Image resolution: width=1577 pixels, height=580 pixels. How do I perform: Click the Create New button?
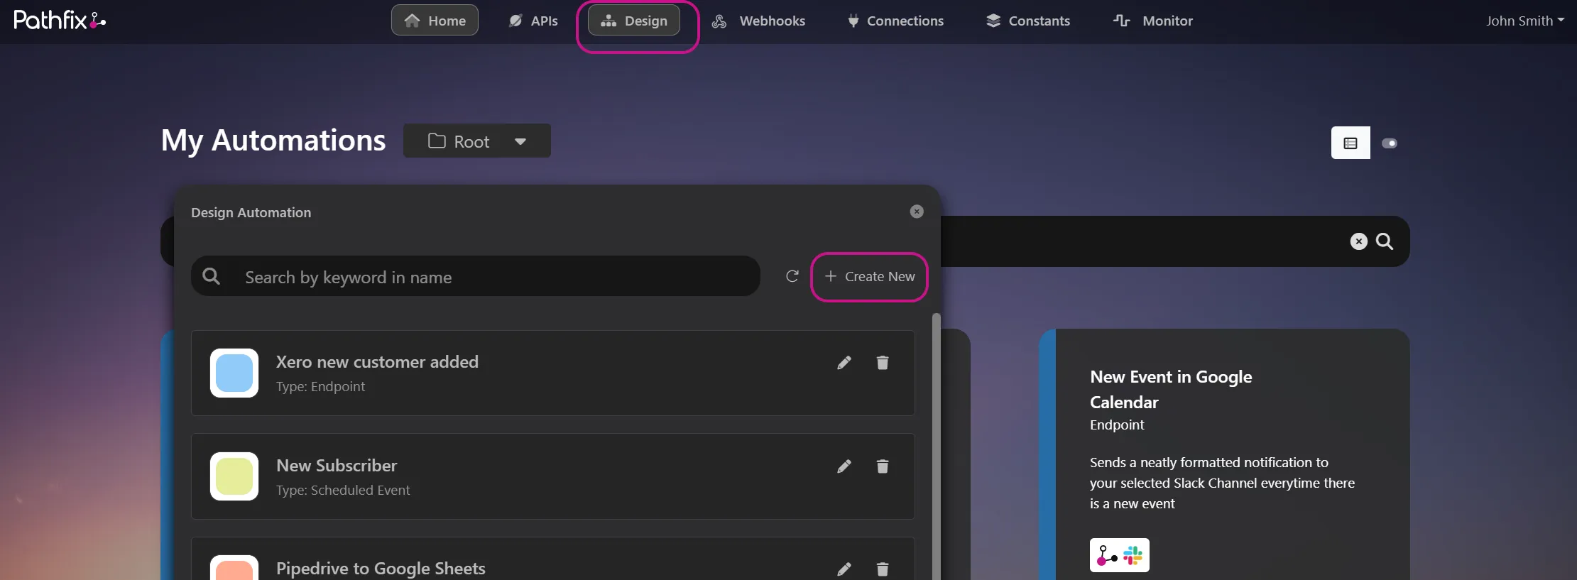coord(870,277)
